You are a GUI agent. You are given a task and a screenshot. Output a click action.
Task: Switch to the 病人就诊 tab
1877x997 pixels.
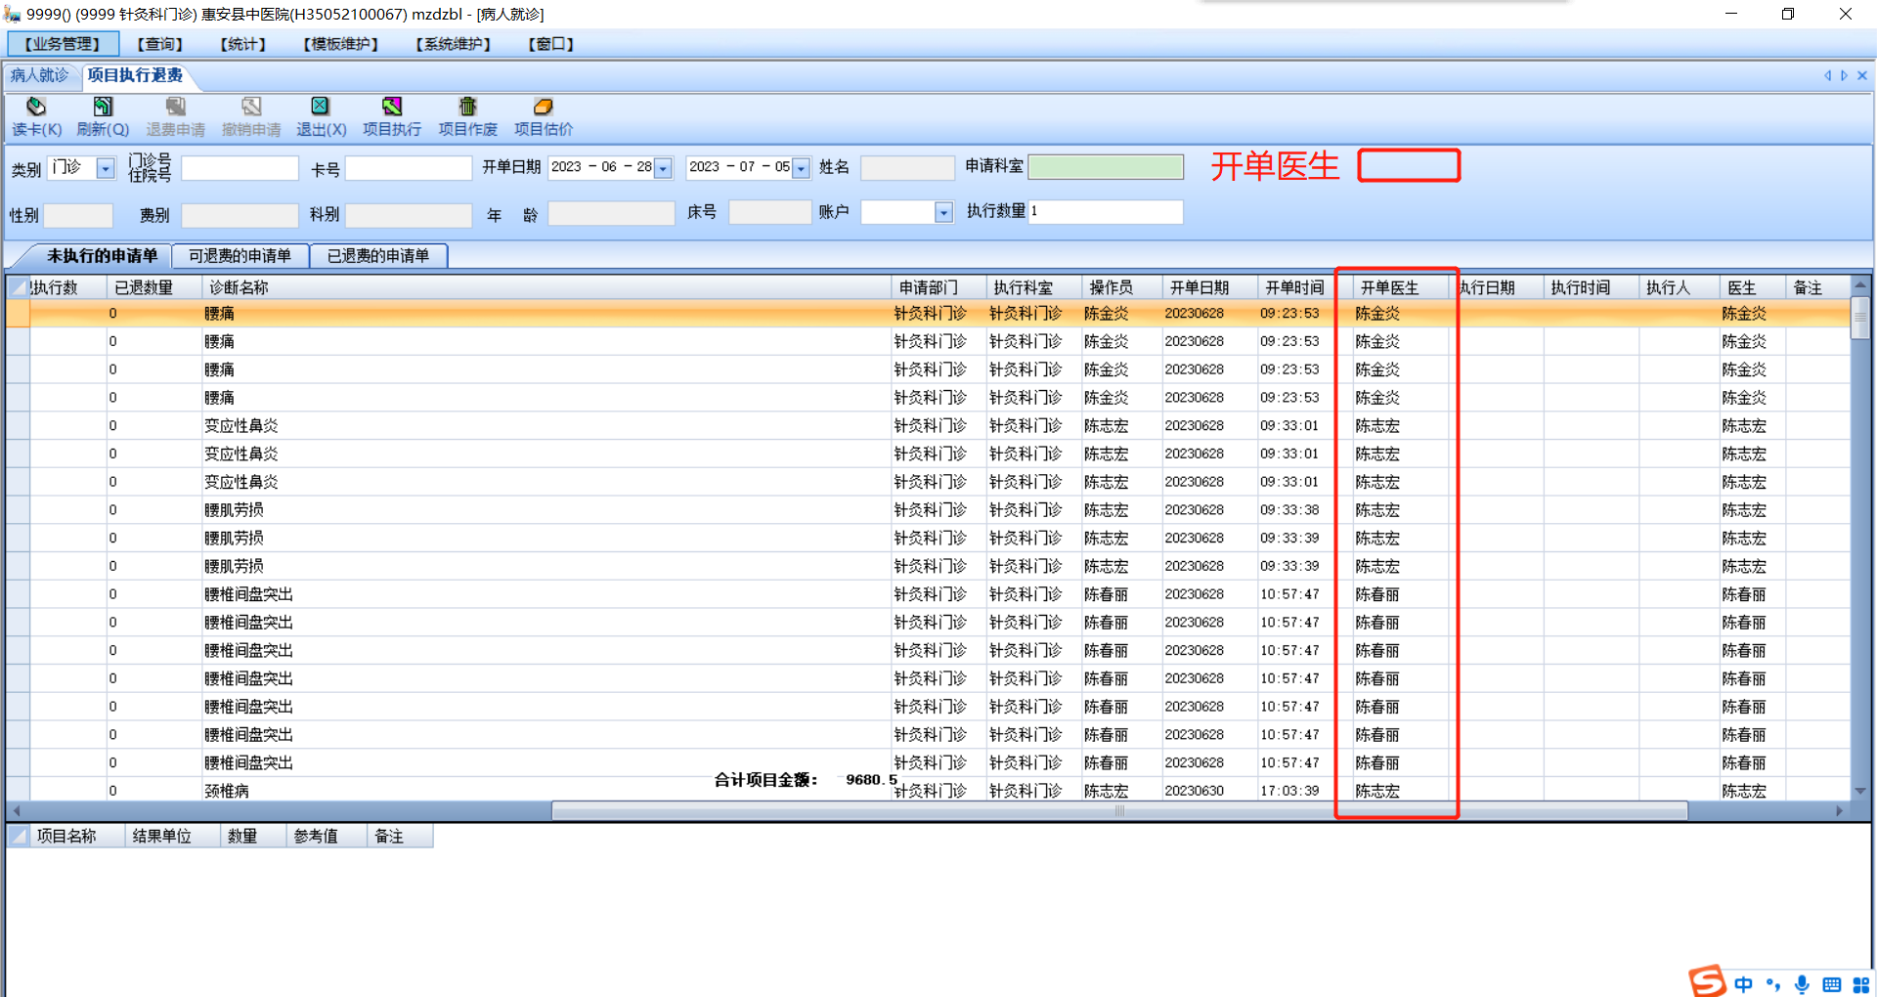click(40, 75)
